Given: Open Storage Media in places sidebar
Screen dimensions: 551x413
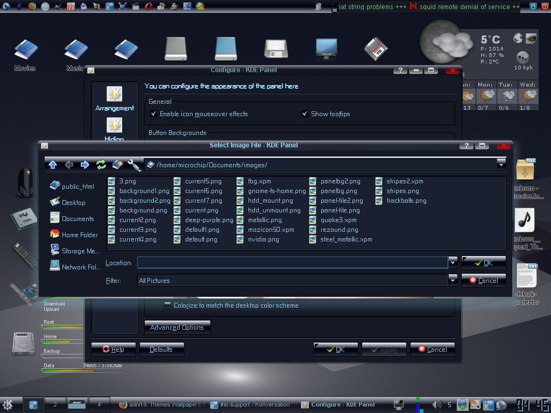Looking at the screenshot, I should pyautogui.click(x=75, y=251).
